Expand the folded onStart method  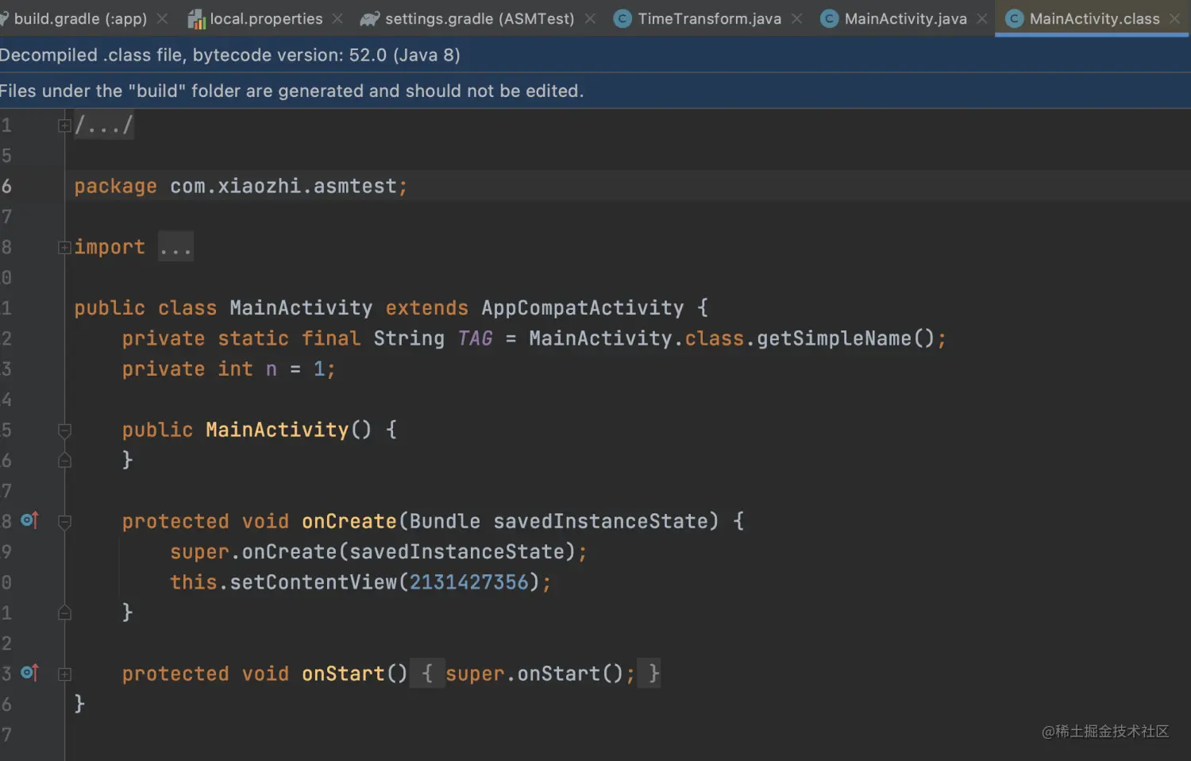pos(64,674)
